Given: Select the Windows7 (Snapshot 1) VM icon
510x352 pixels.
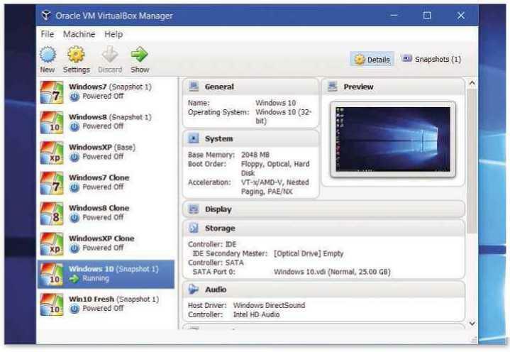Looking at the screenshot, I should tap(52, 92).
